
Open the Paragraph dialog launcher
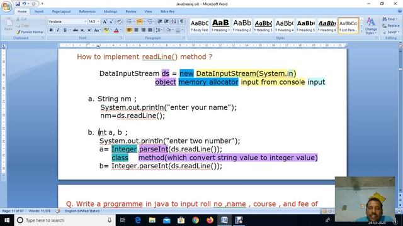point(184,38)
